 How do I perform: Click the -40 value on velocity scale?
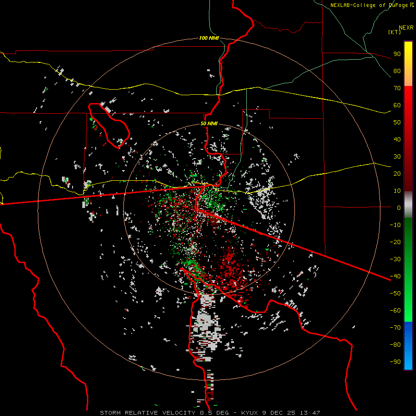click(395, 276)
